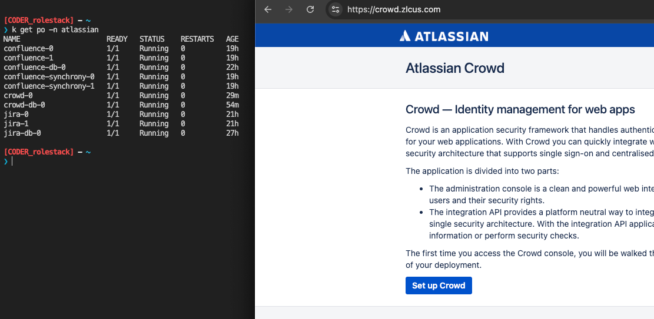Click the 29m age value for crowd-0
Image resolution: width=654 pixels, height=319 pixels.
point(233,96)
